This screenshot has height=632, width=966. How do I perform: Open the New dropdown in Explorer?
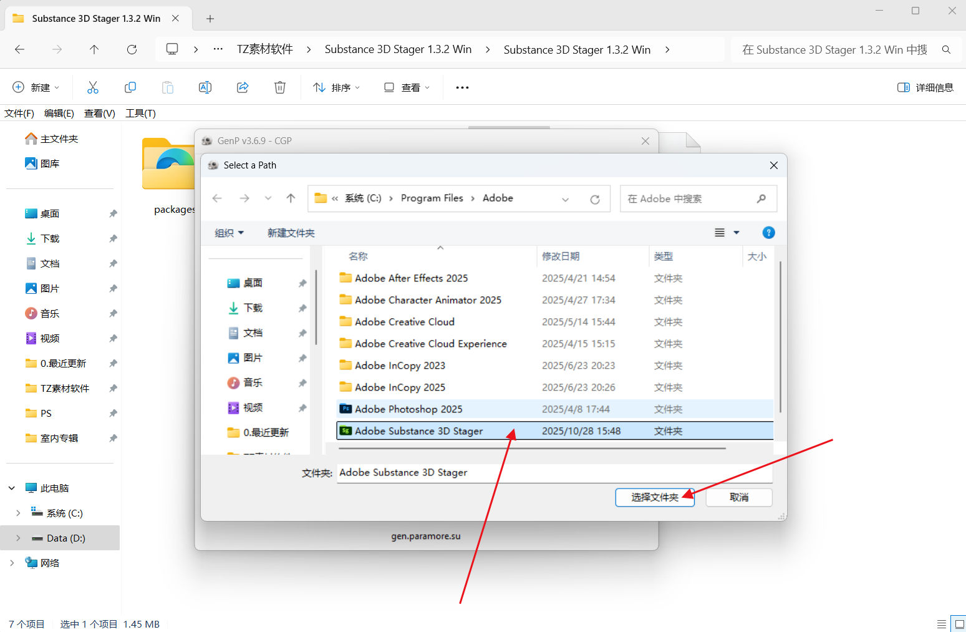coord(36,87)
